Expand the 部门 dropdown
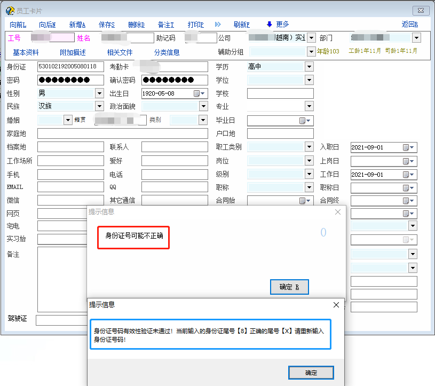435x386 pixels. pos(416,38)
